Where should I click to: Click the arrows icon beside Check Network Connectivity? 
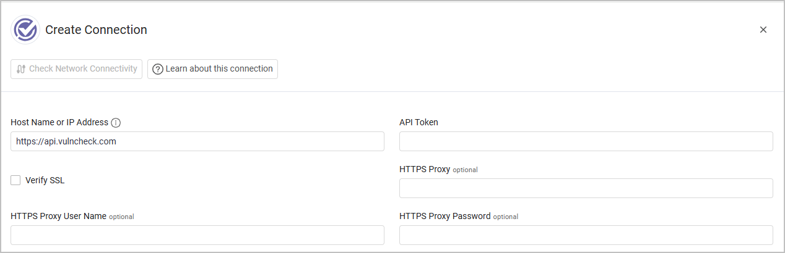tap(21, 69)
